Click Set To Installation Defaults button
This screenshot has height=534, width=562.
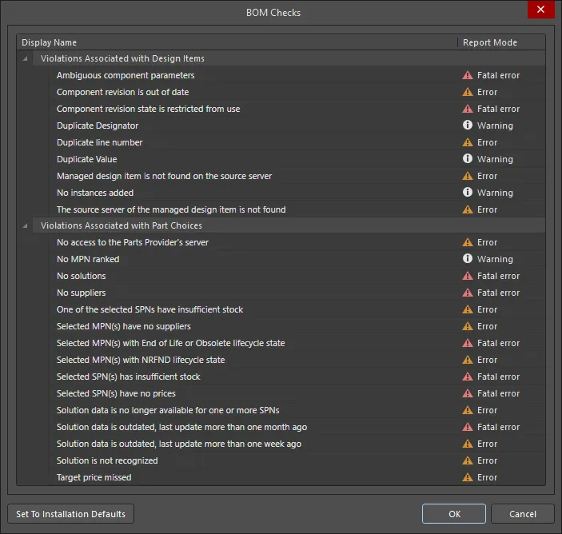[x=70, y=514]
